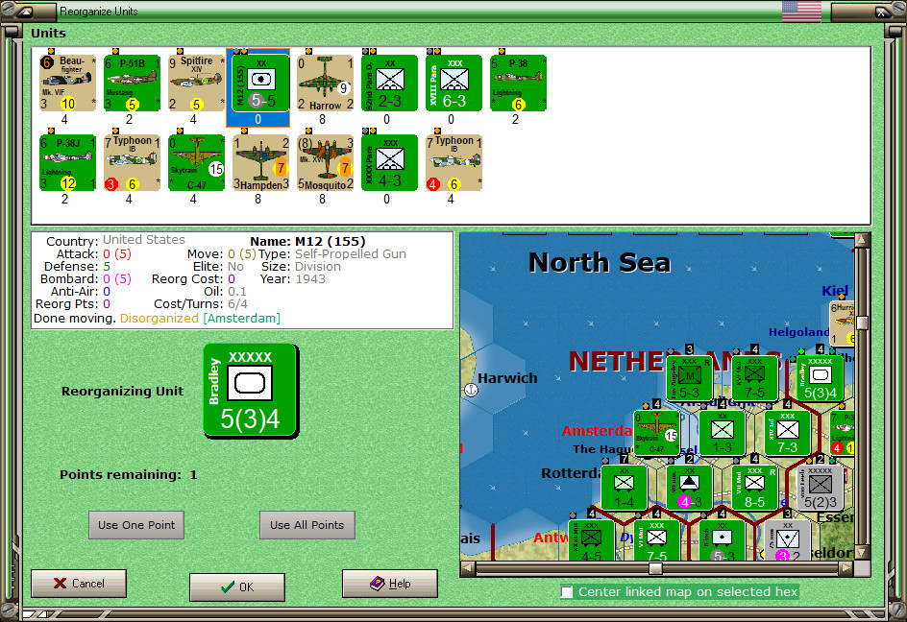Image resolution: width=907 pixels, height=622 pixels.
Task: Click the Name: M12 (155) text
Action: (307, 242)
